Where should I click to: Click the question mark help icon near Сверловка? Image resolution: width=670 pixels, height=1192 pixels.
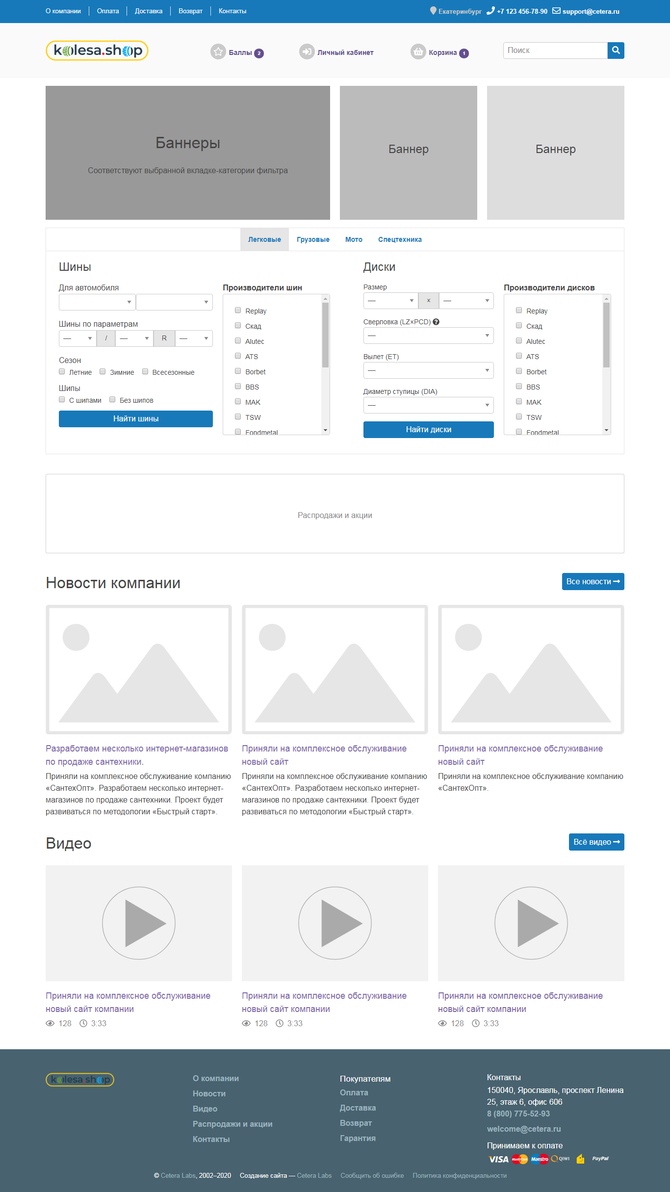(x=436, y=322)
